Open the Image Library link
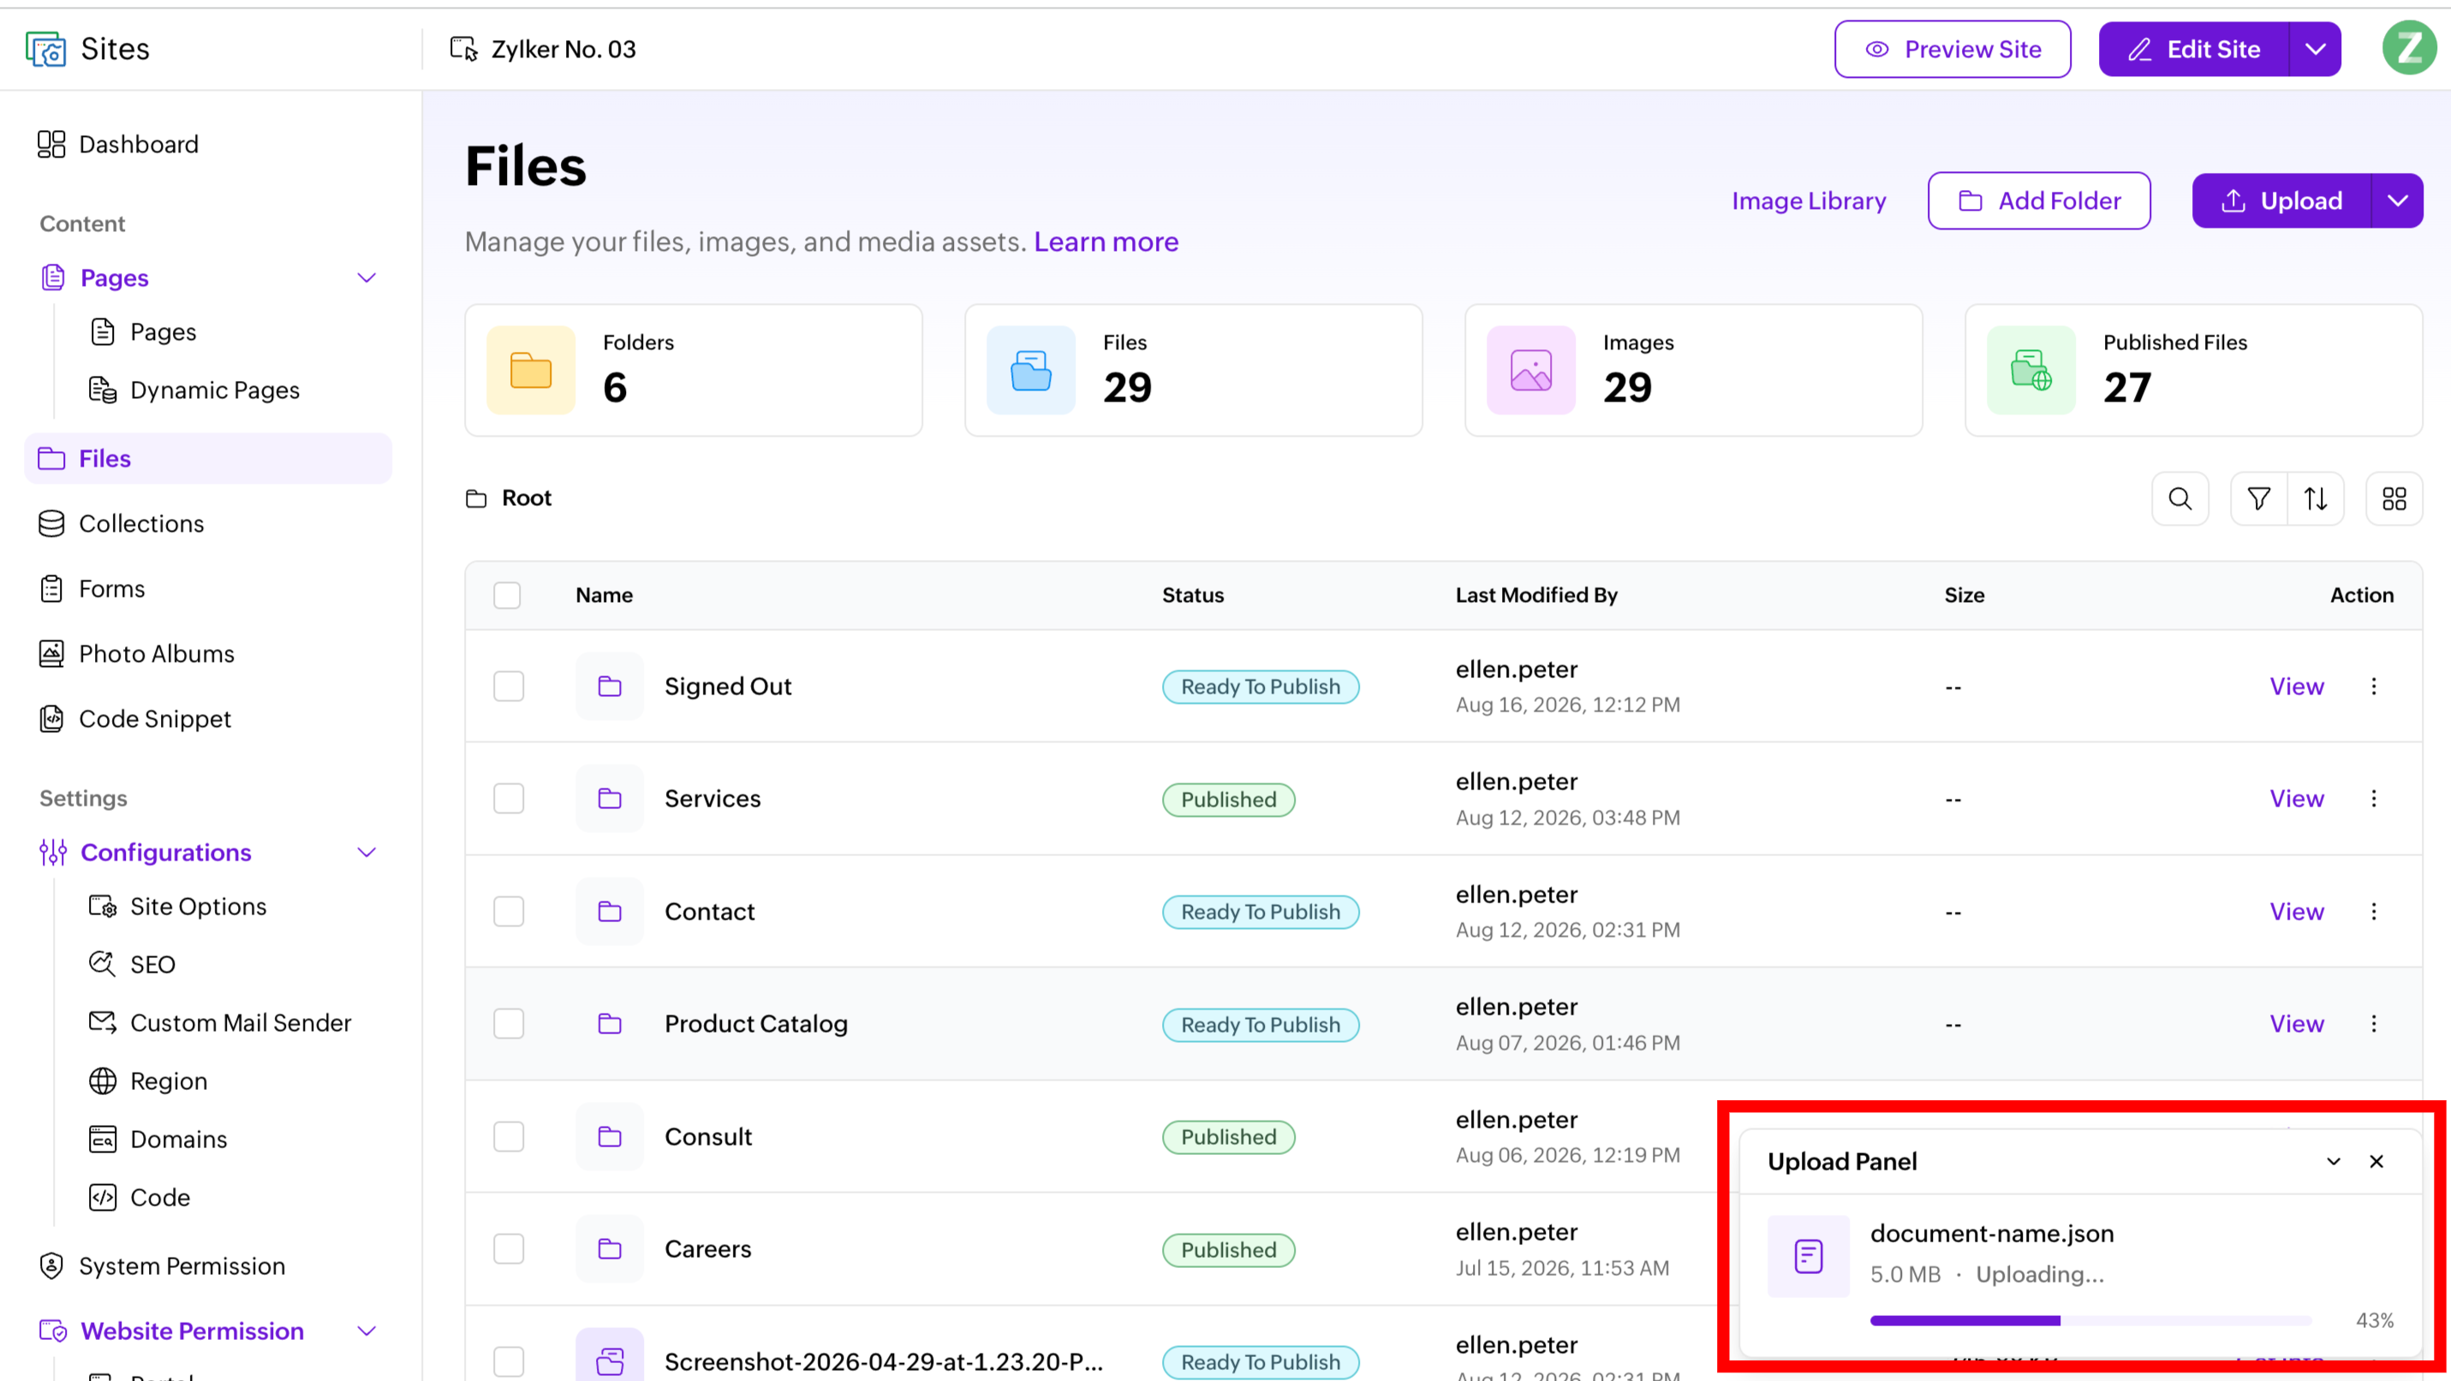This screenshot has width=2451, height=1381. [x=1809, y=200]
